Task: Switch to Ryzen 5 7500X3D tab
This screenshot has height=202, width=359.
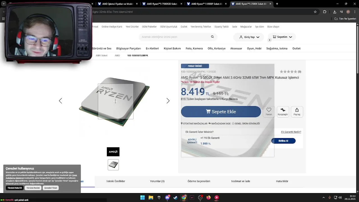Action: [162, 4]
